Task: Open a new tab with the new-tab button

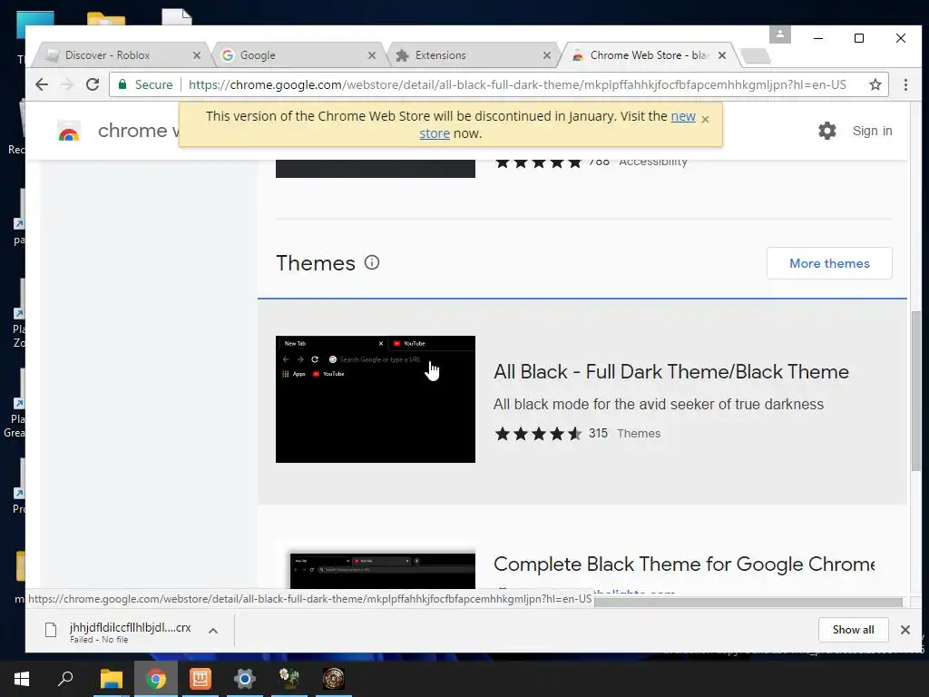Action: click(756, 55)
